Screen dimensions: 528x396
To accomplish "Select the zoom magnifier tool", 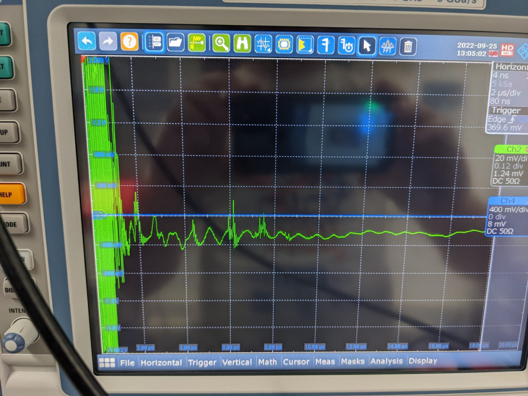I will point(221,44).
